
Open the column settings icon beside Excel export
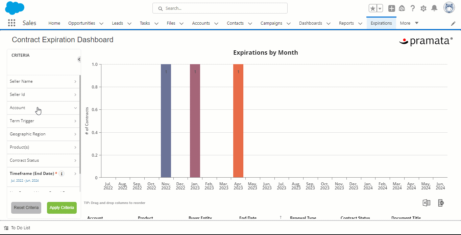tap(441, 203)
